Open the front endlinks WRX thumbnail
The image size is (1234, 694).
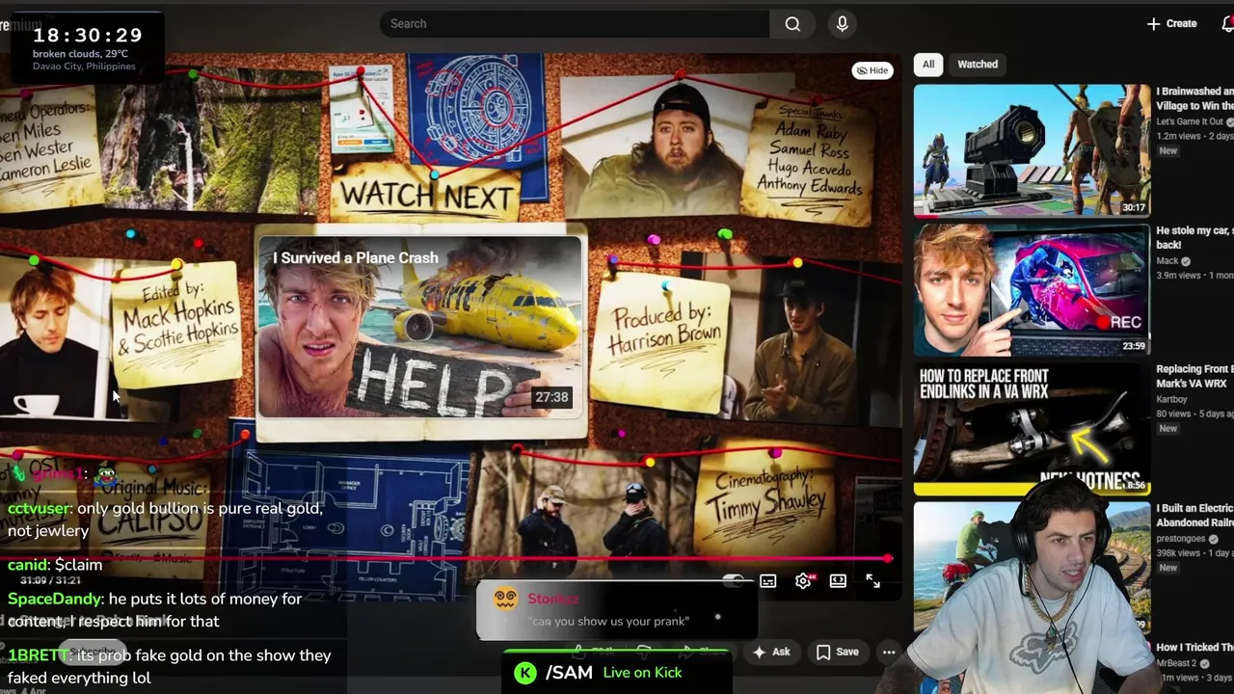point(1032,430)
